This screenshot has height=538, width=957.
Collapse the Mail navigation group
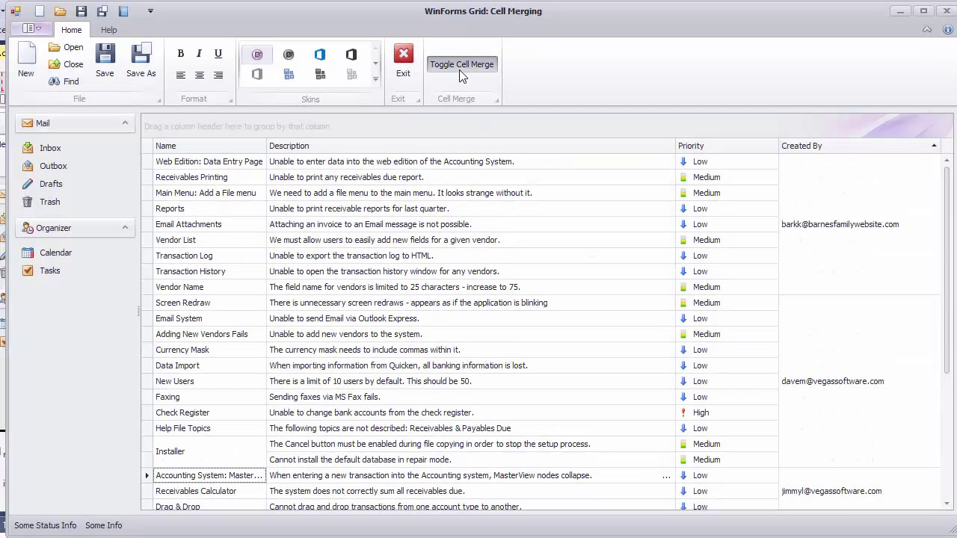(125, 123)
